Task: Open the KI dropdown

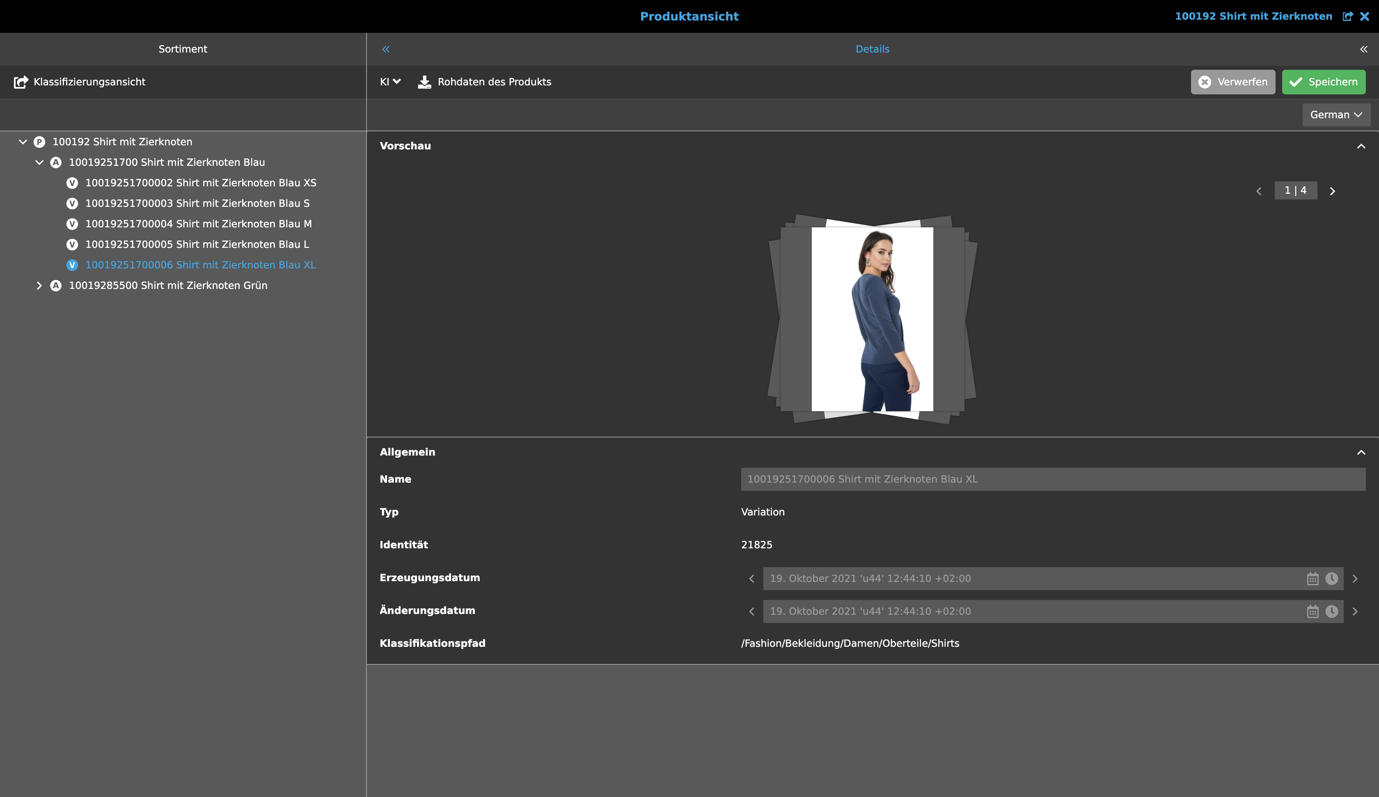Action: [390, 82]
